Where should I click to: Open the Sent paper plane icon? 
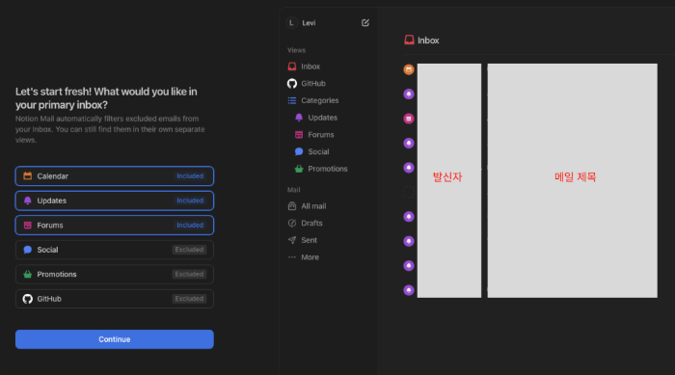click(x=292, y=240)
